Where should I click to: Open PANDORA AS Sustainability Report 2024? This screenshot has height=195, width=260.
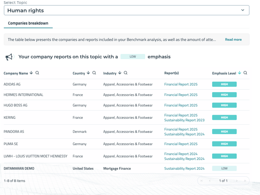pyautogui.click(x=184, y=134)
